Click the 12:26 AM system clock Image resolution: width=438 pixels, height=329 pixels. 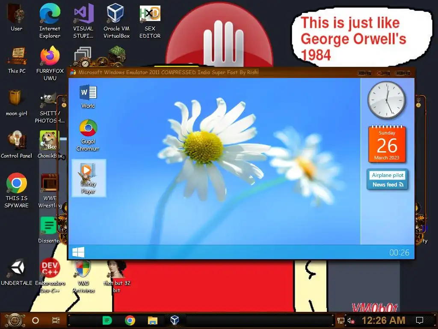click(x=383, y=320)
